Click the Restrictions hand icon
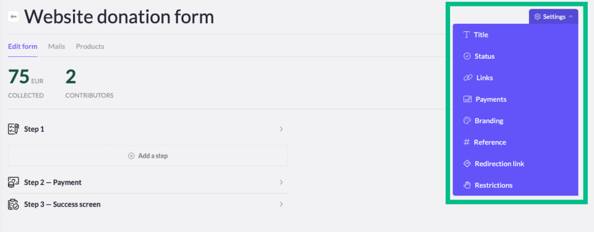The width and height of the screenshot is (594, 232). pyautogui.click(x=467, y=185)
